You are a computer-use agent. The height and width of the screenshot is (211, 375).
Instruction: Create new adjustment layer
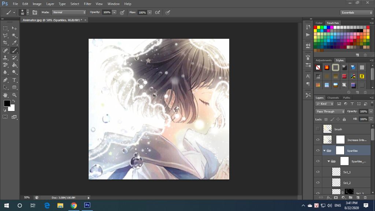click(x=343, y=197)
